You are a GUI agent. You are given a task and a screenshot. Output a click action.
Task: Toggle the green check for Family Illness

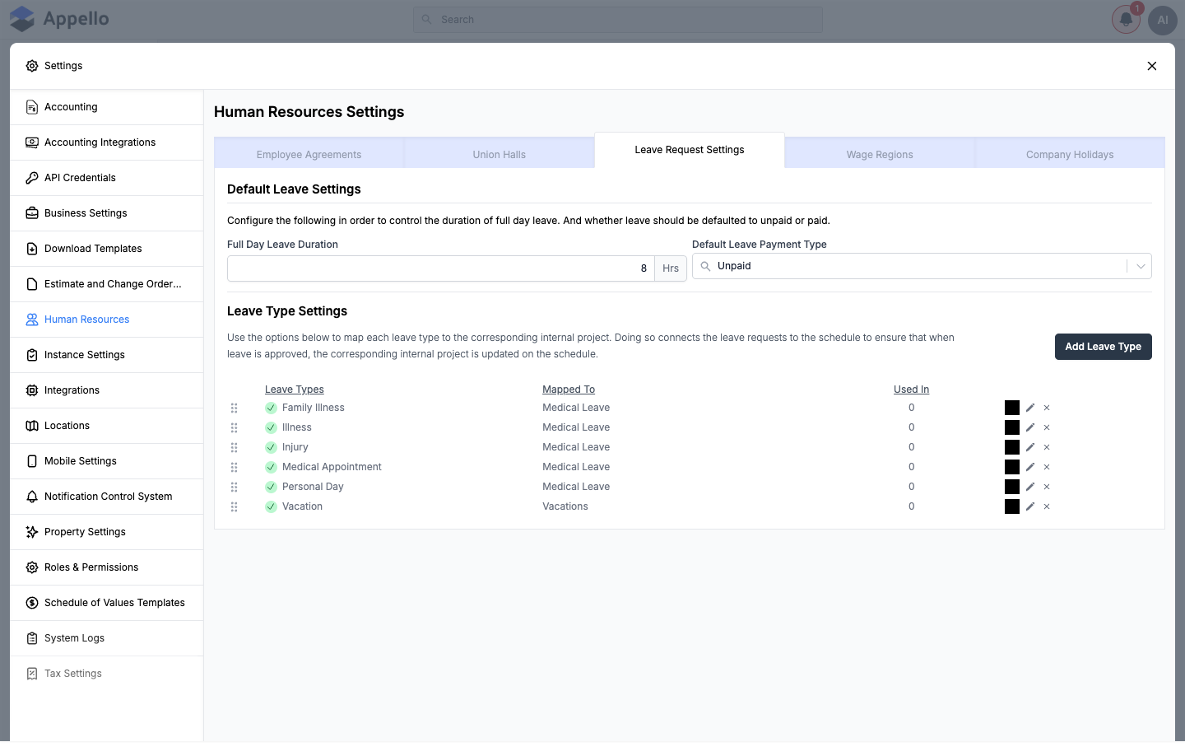pos(271,408)
